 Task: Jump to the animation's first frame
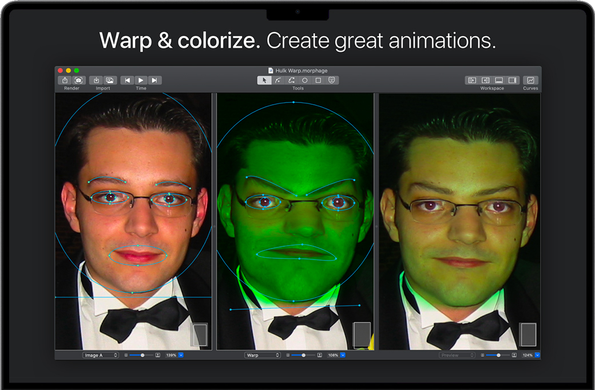[x=128, y=81]
